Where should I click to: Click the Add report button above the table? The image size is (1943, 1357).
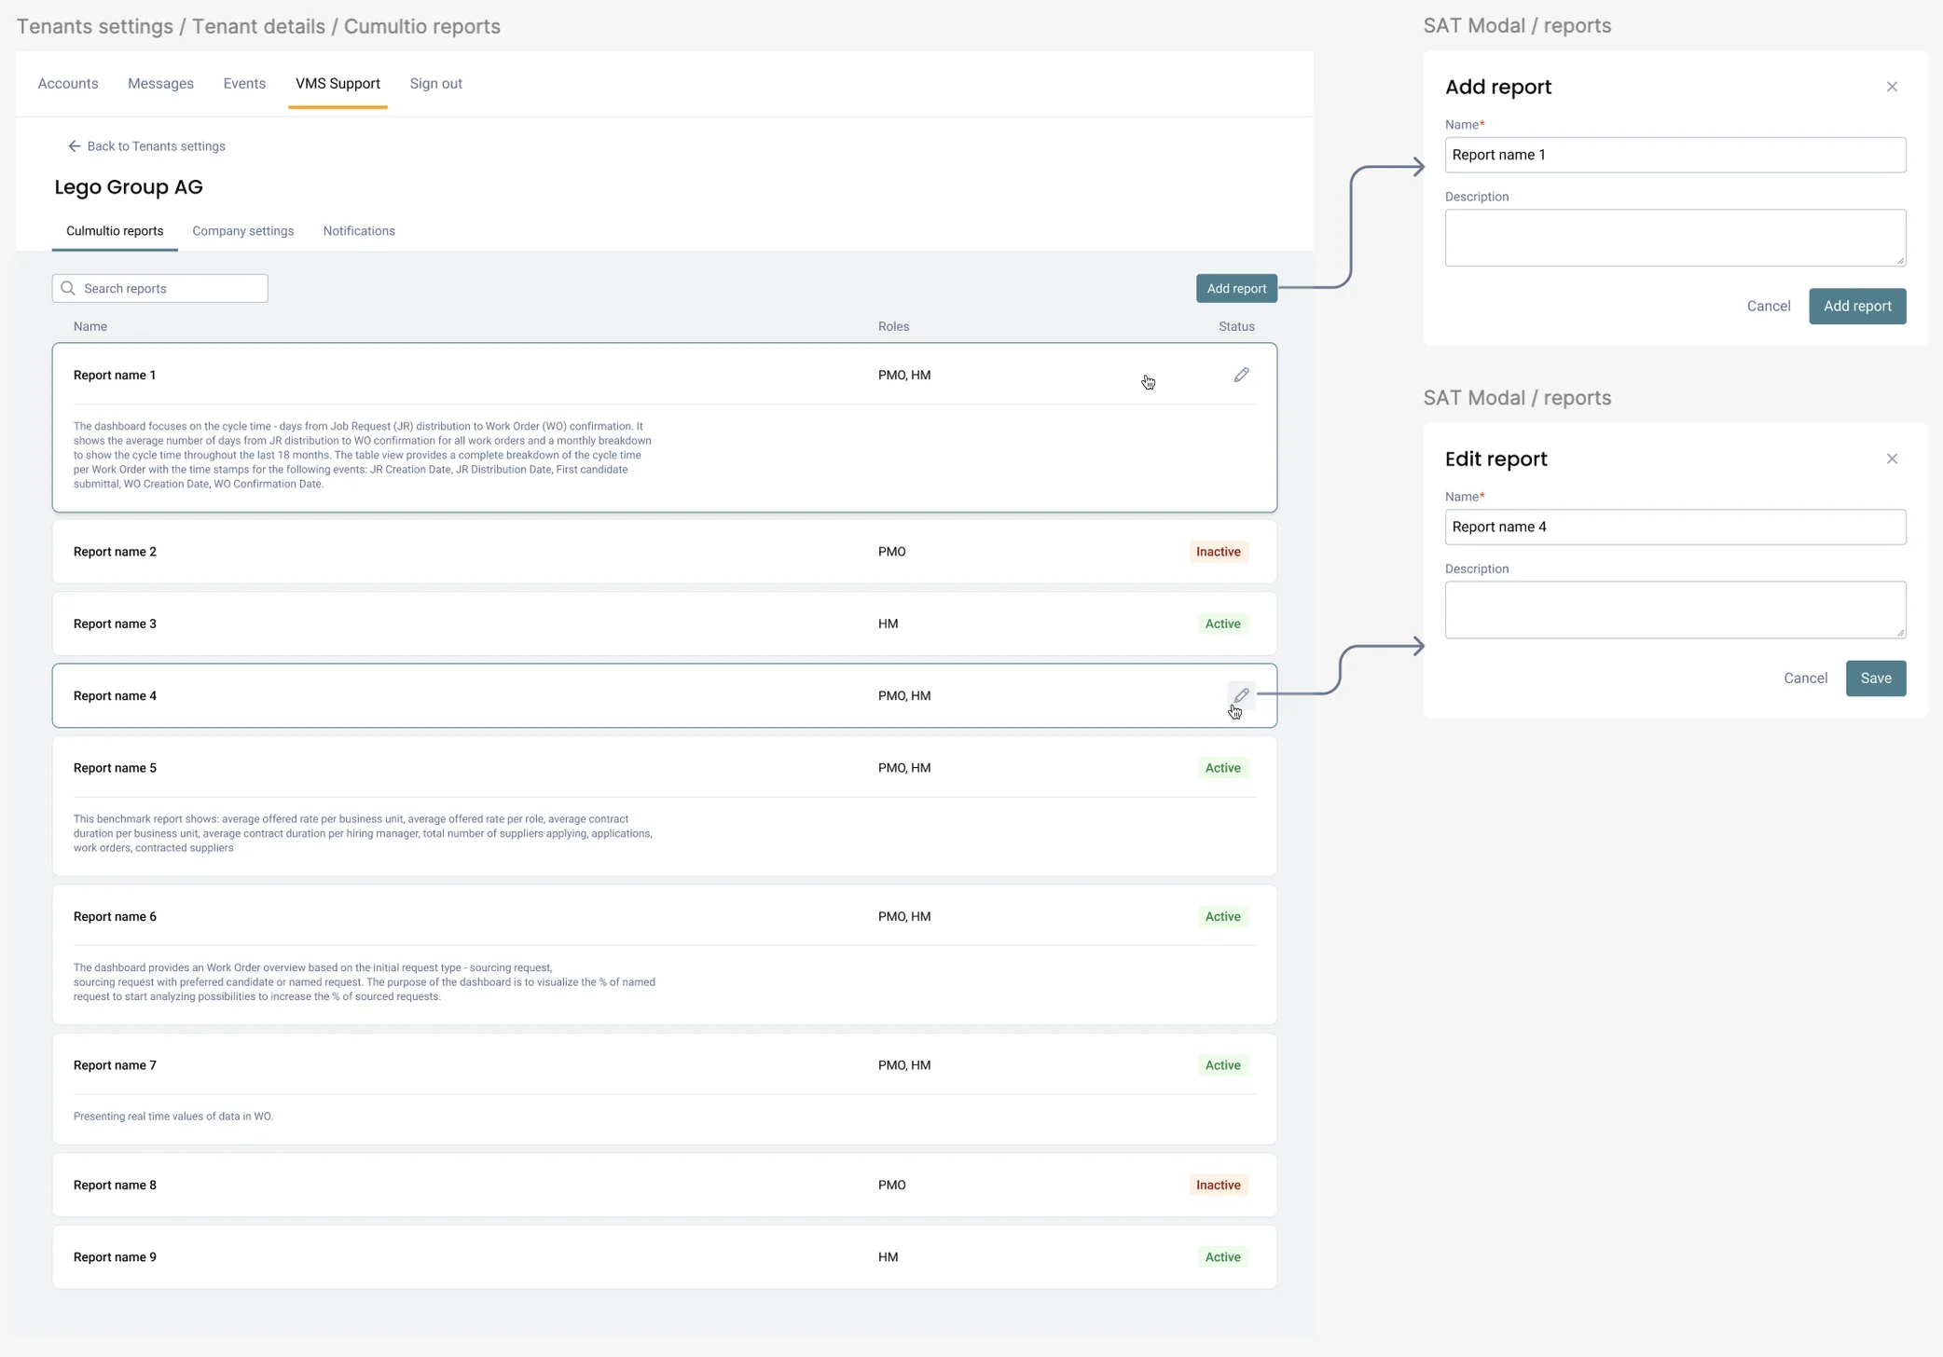click(x=1236, y=288)
